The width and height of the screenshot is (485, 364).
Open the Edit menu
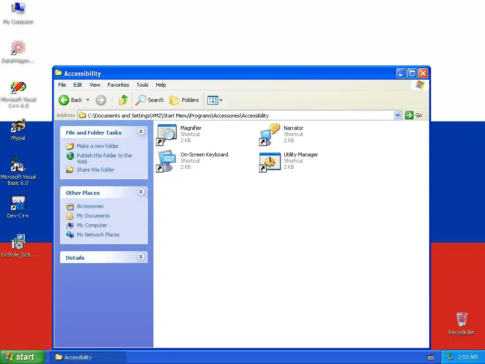(78, 85)
